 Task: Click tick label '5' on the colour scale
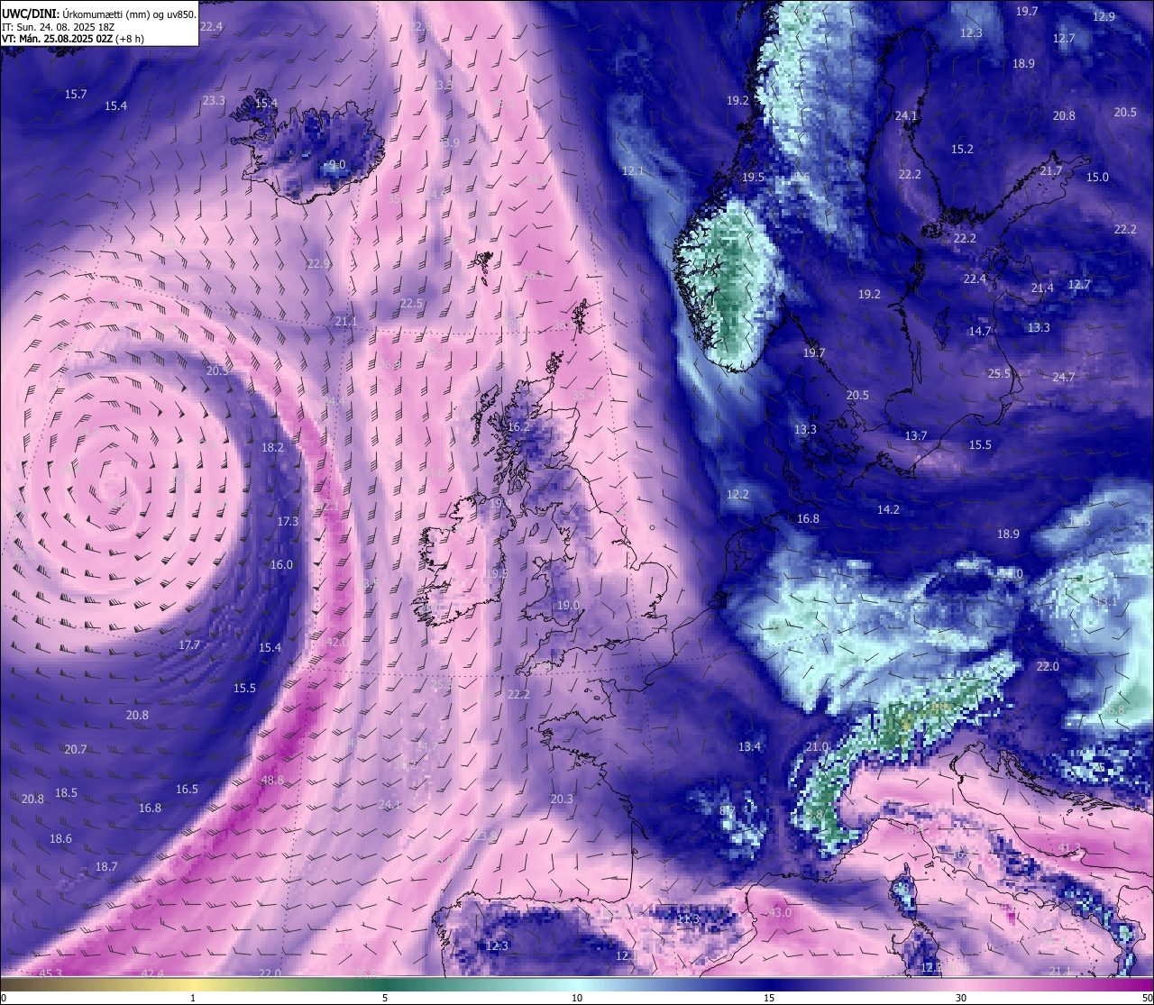[385, 998]
